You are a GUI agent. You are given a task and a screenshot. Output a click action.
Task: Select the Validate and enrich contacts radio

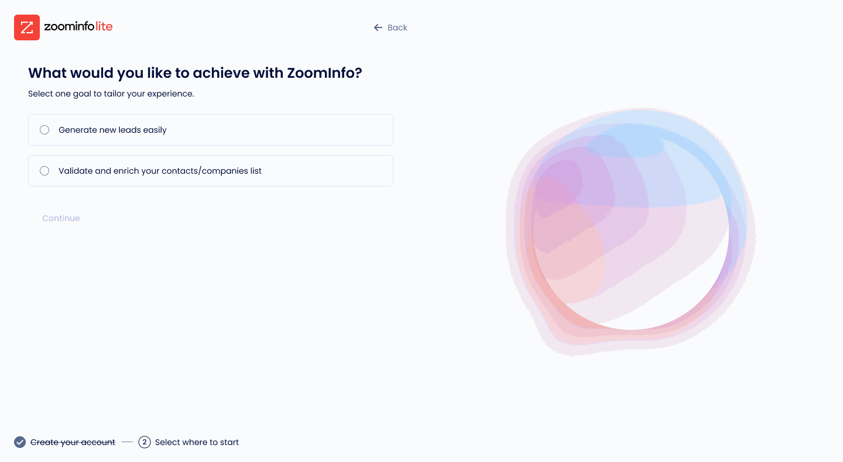(x=44, y=171)
